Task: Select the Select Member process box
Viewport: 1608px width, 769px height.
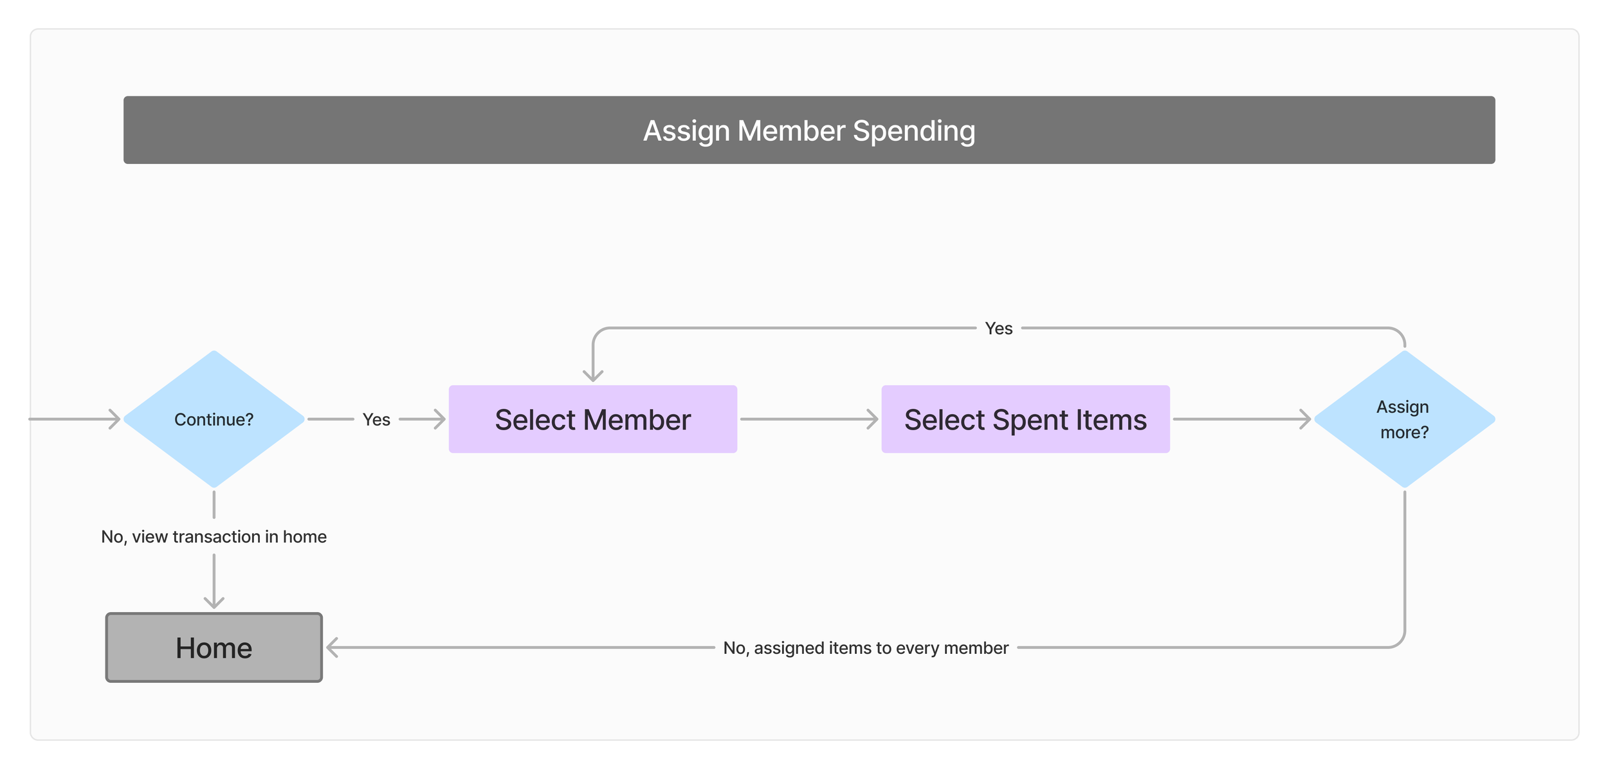Action: pos(593,419)
